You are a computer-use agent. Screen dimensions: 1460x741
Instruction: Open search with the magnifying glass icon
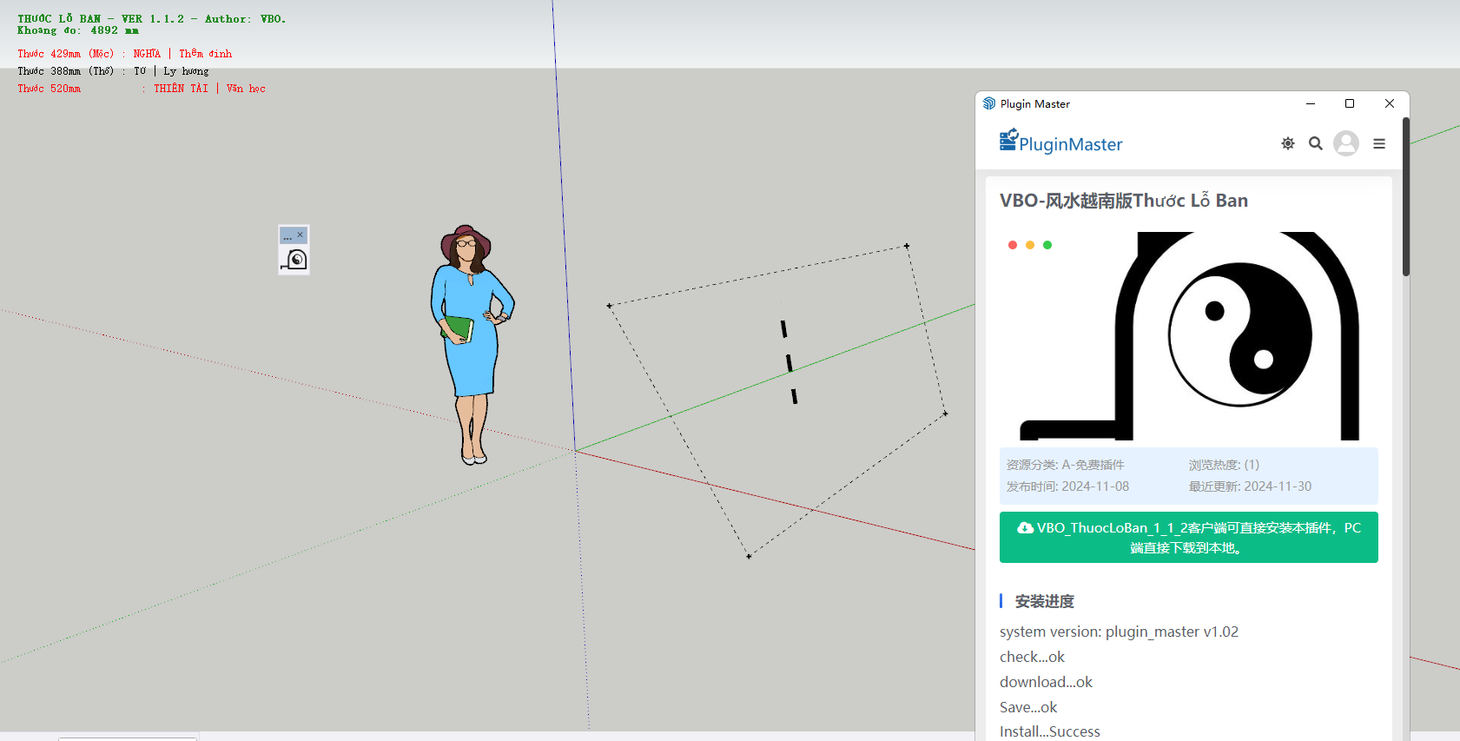(1315, 143)
